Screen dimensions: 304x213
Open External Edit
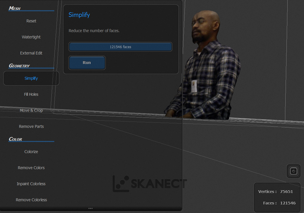pos(31,53)
